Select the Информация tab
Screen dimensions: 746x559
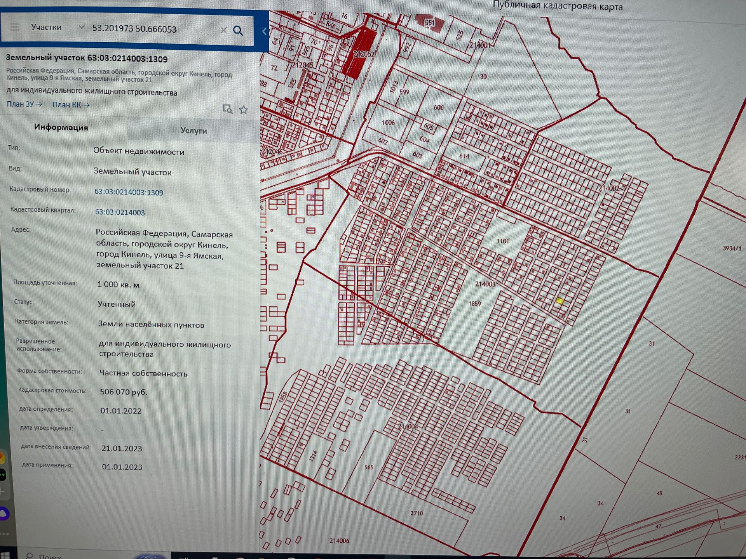pyautogui.click(x=61, y=127)
